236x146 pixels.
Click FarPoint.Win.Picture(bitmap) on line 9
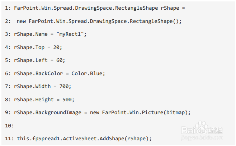pos(146,113)
